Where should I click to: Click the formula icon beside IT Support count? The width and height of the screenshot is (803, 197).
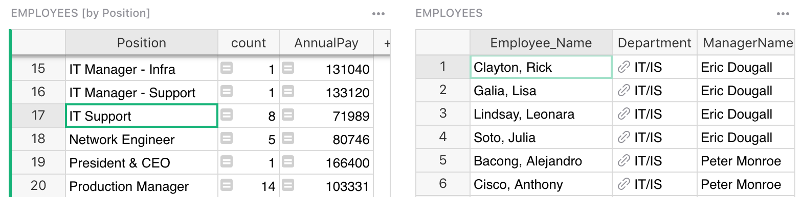pyautogui.click(x=227, y=115)
